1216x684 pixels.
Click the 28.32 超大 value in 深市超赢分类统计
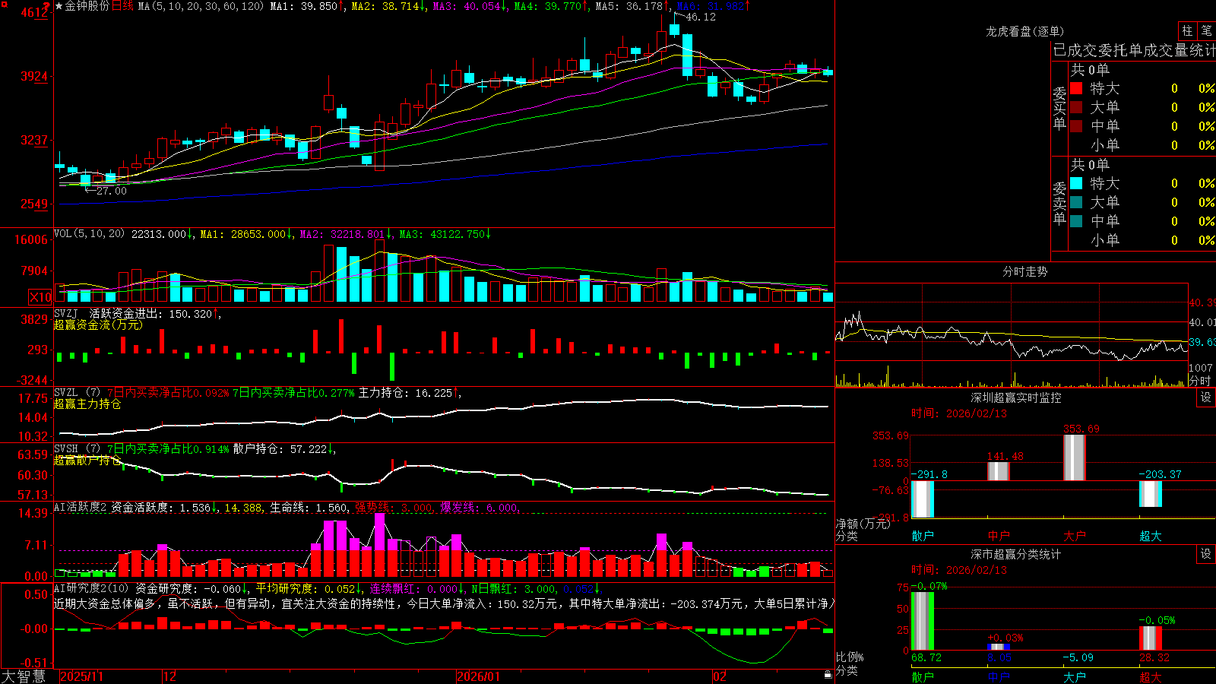coord(1154,657)
